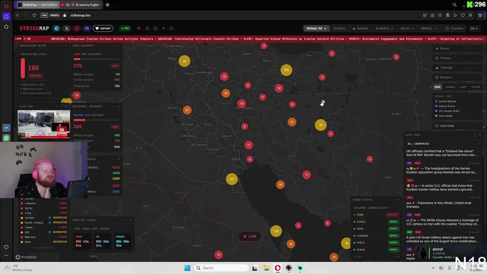Toggle the sound speaker icon in header
This screenshot has height=274, width=487.
pyautogui.click(x=139, y=28)
